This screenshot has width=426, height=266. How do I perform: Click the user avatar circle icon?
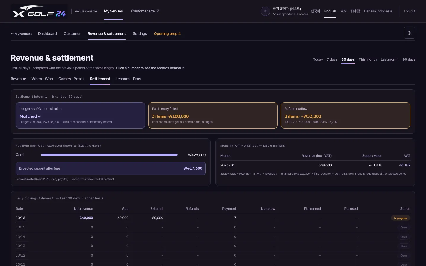pos(265,11)
